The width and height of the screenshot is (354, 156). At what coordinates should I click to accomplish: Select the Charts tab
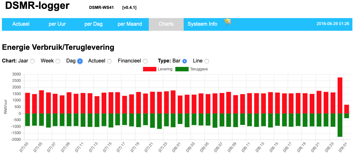[x=166, y=24]
